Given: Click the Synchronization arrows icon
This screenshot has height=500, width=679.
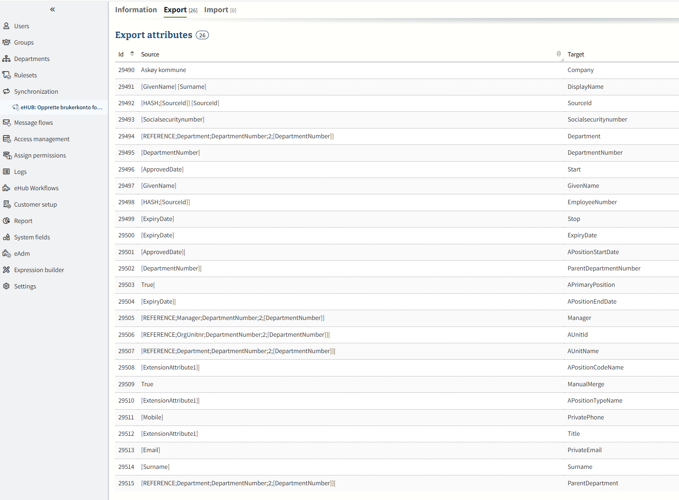Looking at the screenshot, I should pos(7,91).
